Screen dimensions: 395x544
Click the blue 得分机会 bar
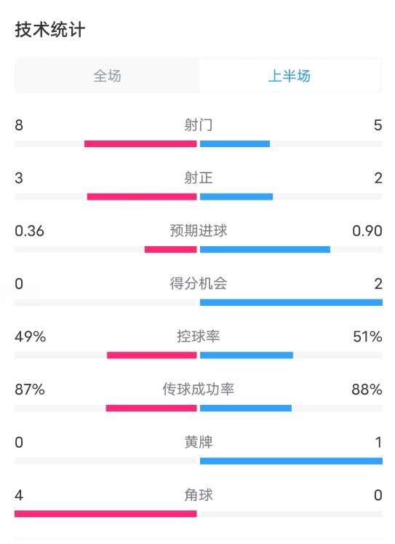click(x=291, y=302)
